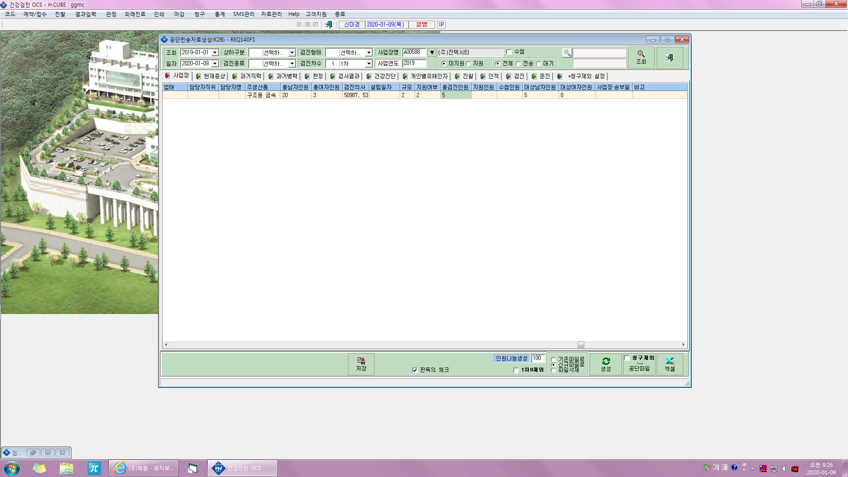Click the main toolbar exit icon

point(329,25)
